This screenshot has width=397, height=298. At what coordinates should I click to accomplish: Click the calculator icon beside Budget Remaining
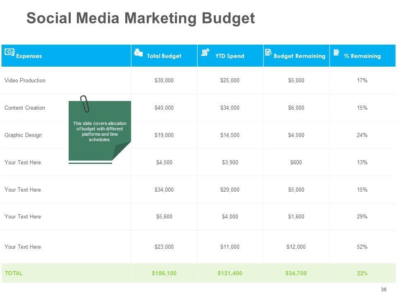point(268,52)
